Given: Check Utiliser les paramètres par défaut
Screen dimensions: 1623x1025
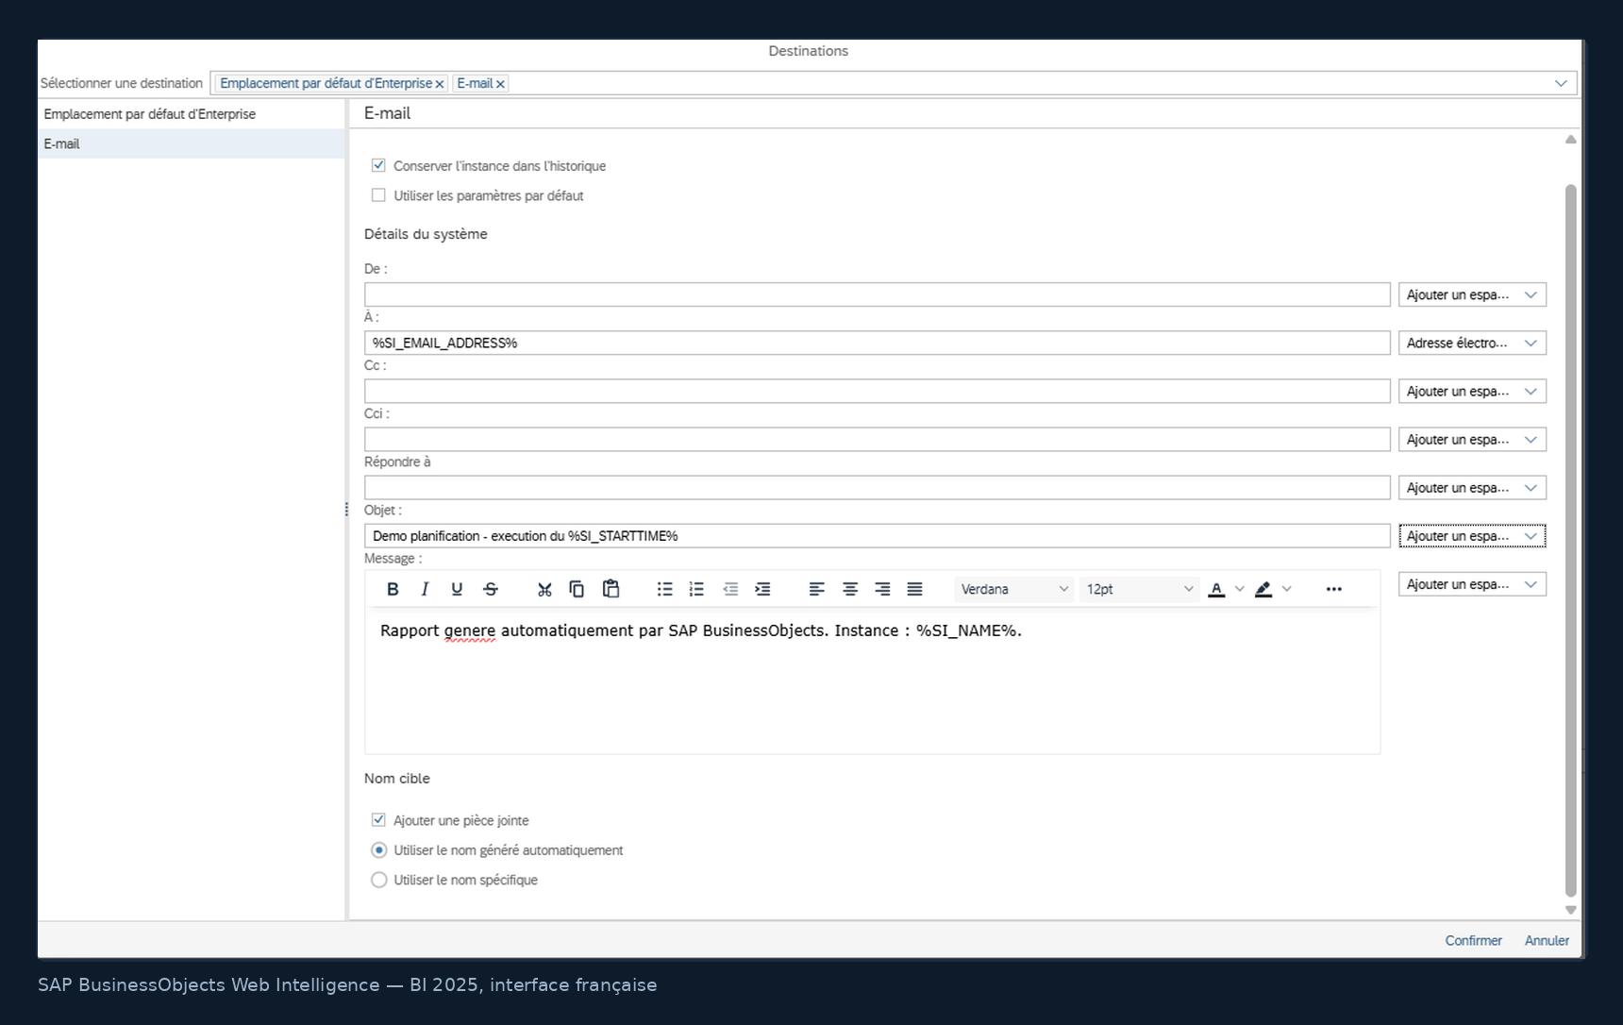Looking at the screenshot, I should click(x=378, y=195).
